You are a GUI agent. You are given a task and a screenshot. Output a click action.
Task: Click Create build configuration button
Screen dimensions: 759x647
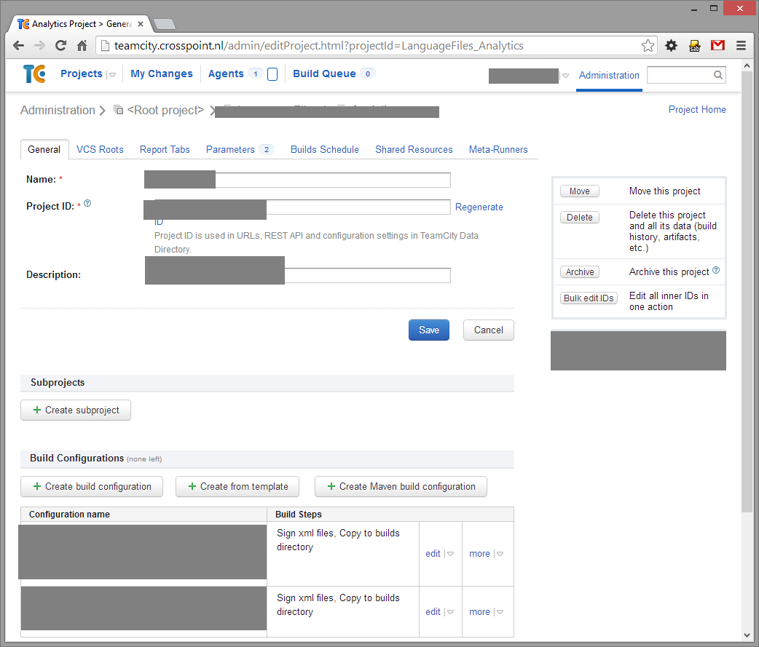[92, 486]
